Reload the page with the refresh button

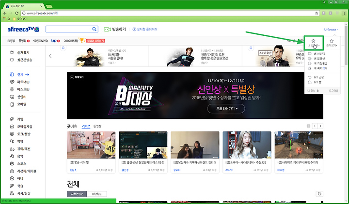[16, 13]
